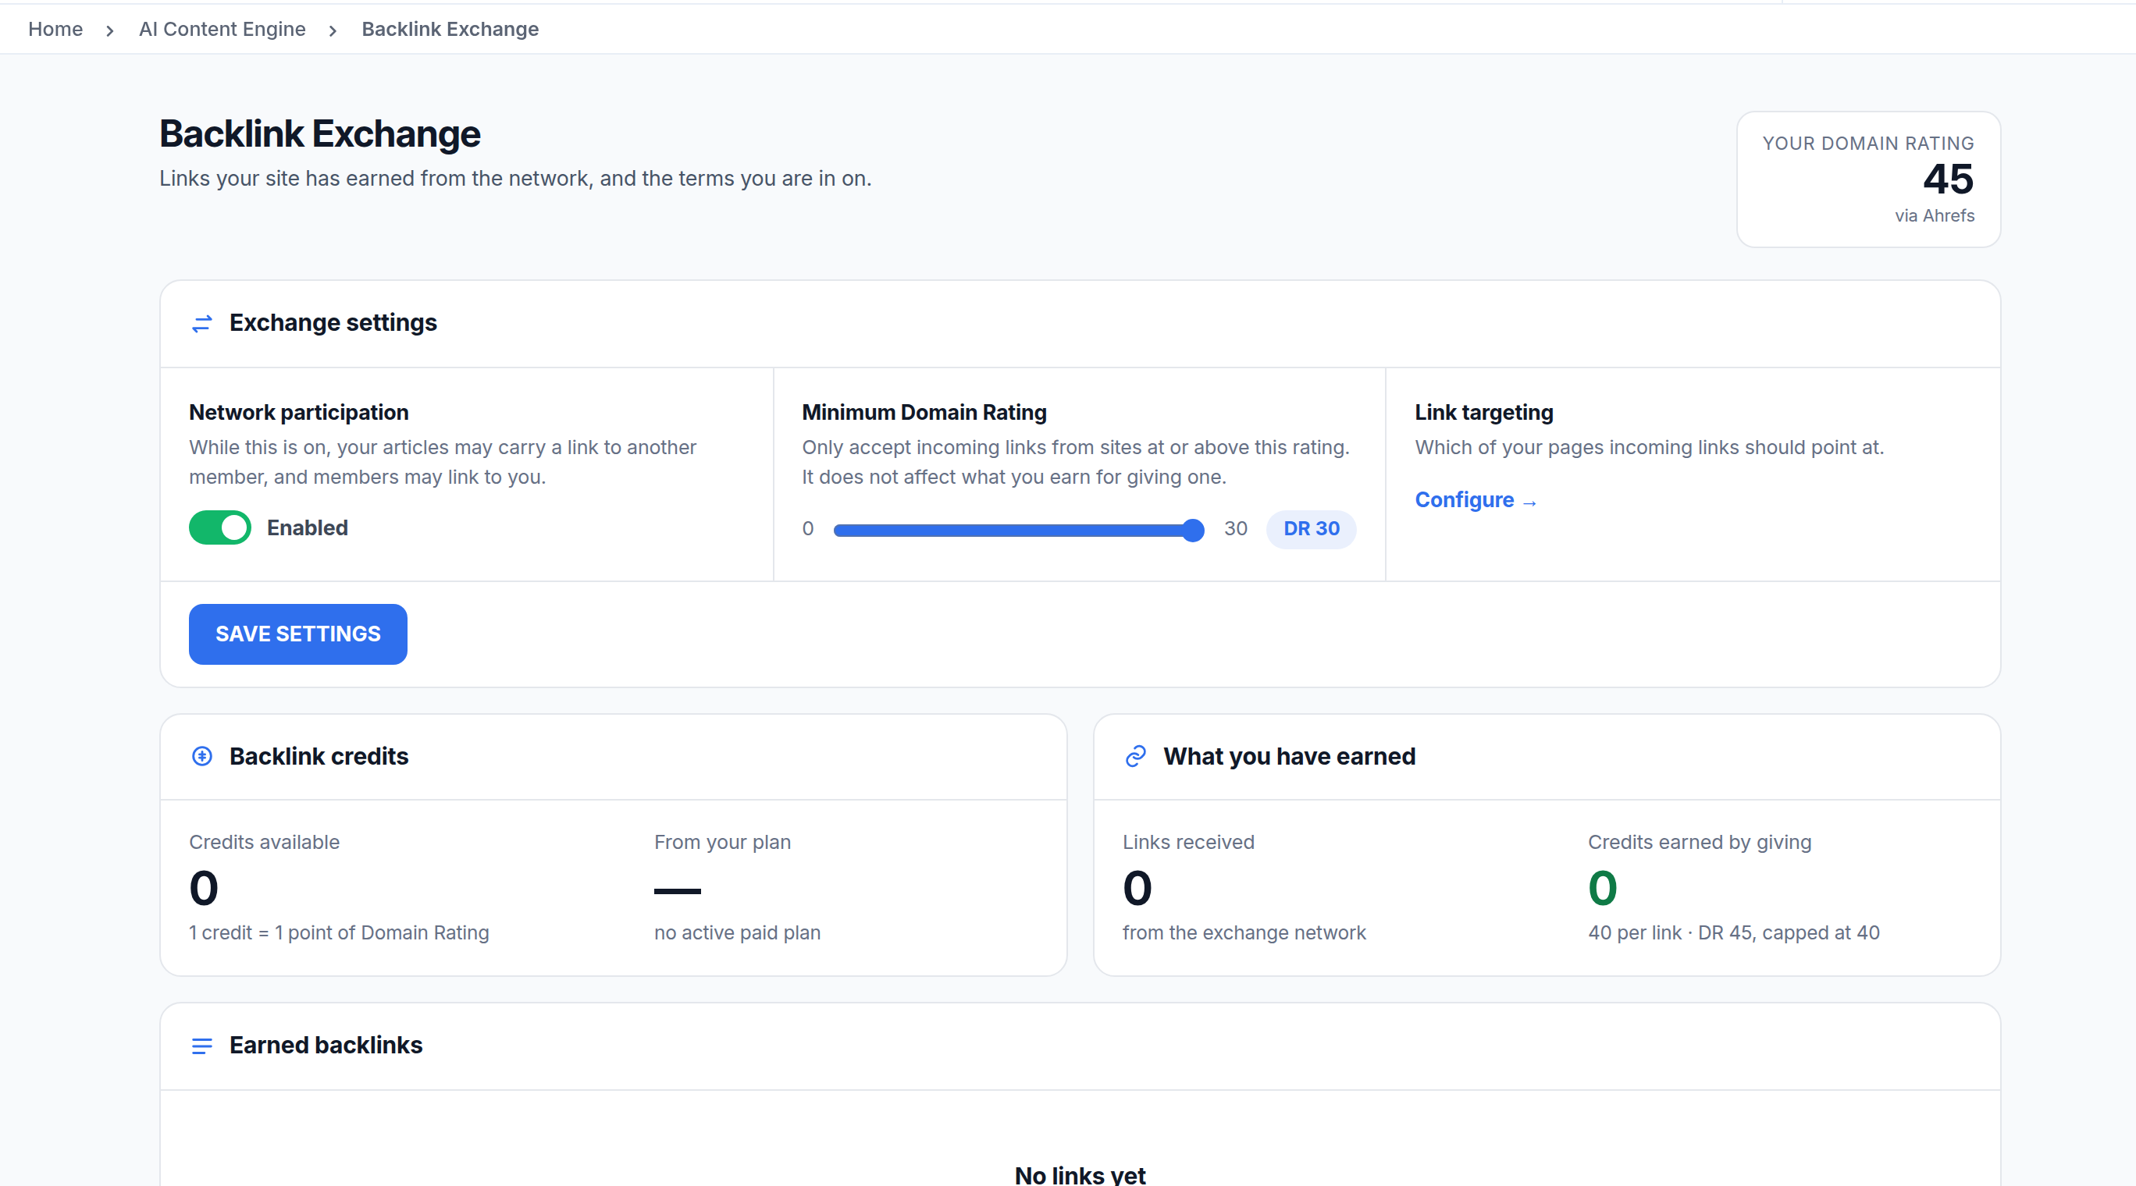Click the 'No links yet' message
Image resolution: width=2136 pixels, height=1186 pixels.
pos(1080,1174)
